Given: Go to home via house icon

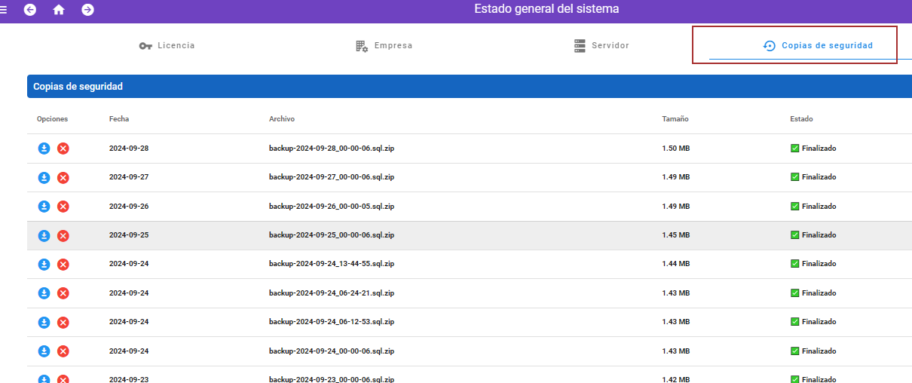Looking at the screenshot, I should click(x=59, y=10).
